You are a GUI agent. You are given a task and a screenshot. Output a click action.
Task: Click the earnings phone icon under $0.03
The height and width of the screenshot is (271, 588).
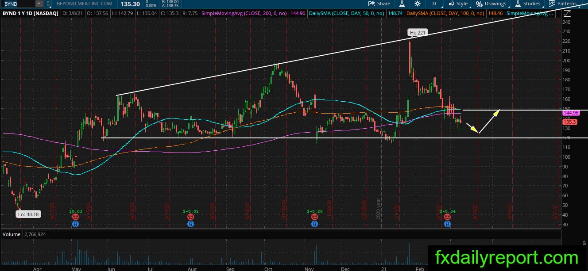(x=75, y=217)
